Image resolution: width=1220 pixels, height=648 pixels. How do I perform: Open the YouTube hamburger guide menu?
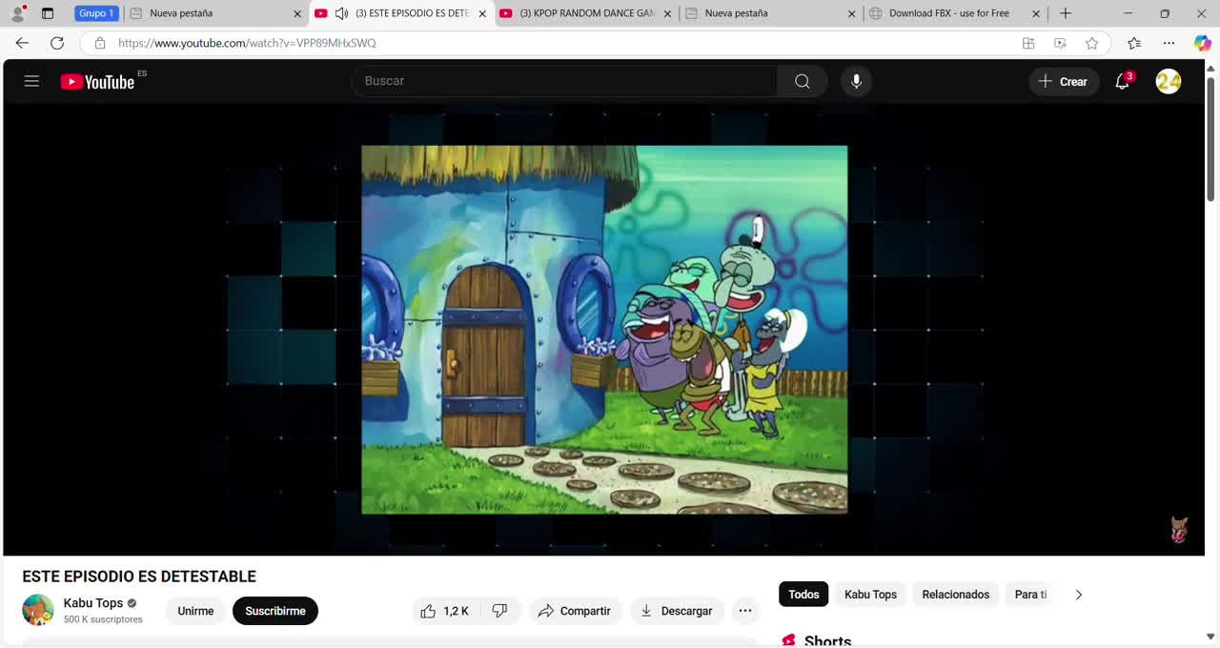(x=31, y=81)
